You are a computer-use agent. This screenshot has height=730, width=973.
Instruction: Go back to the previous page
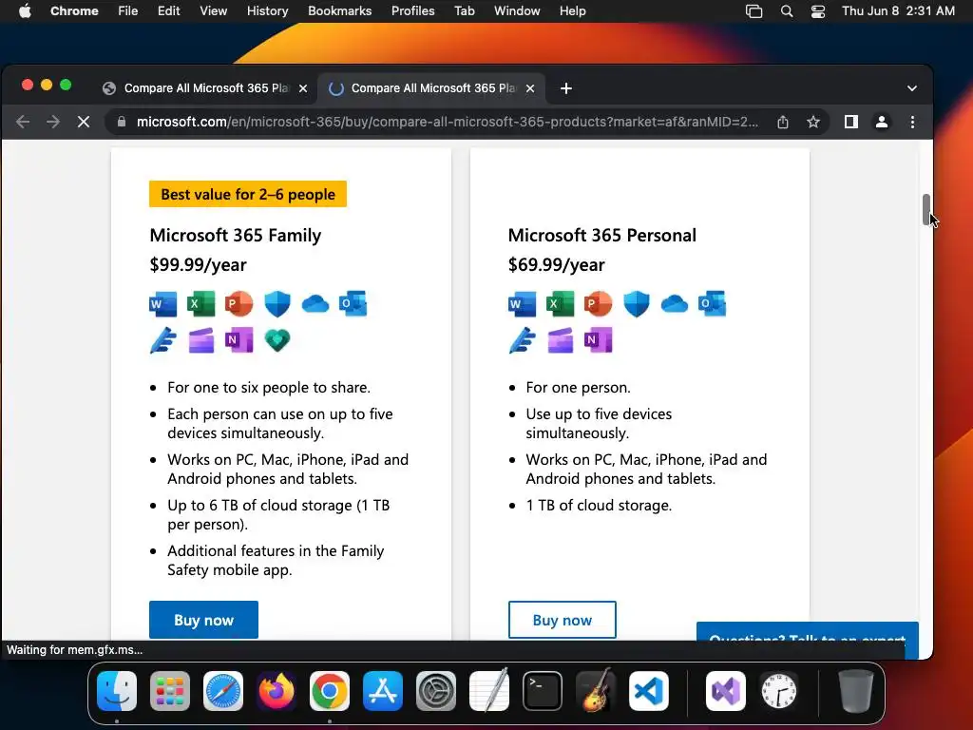23,123
